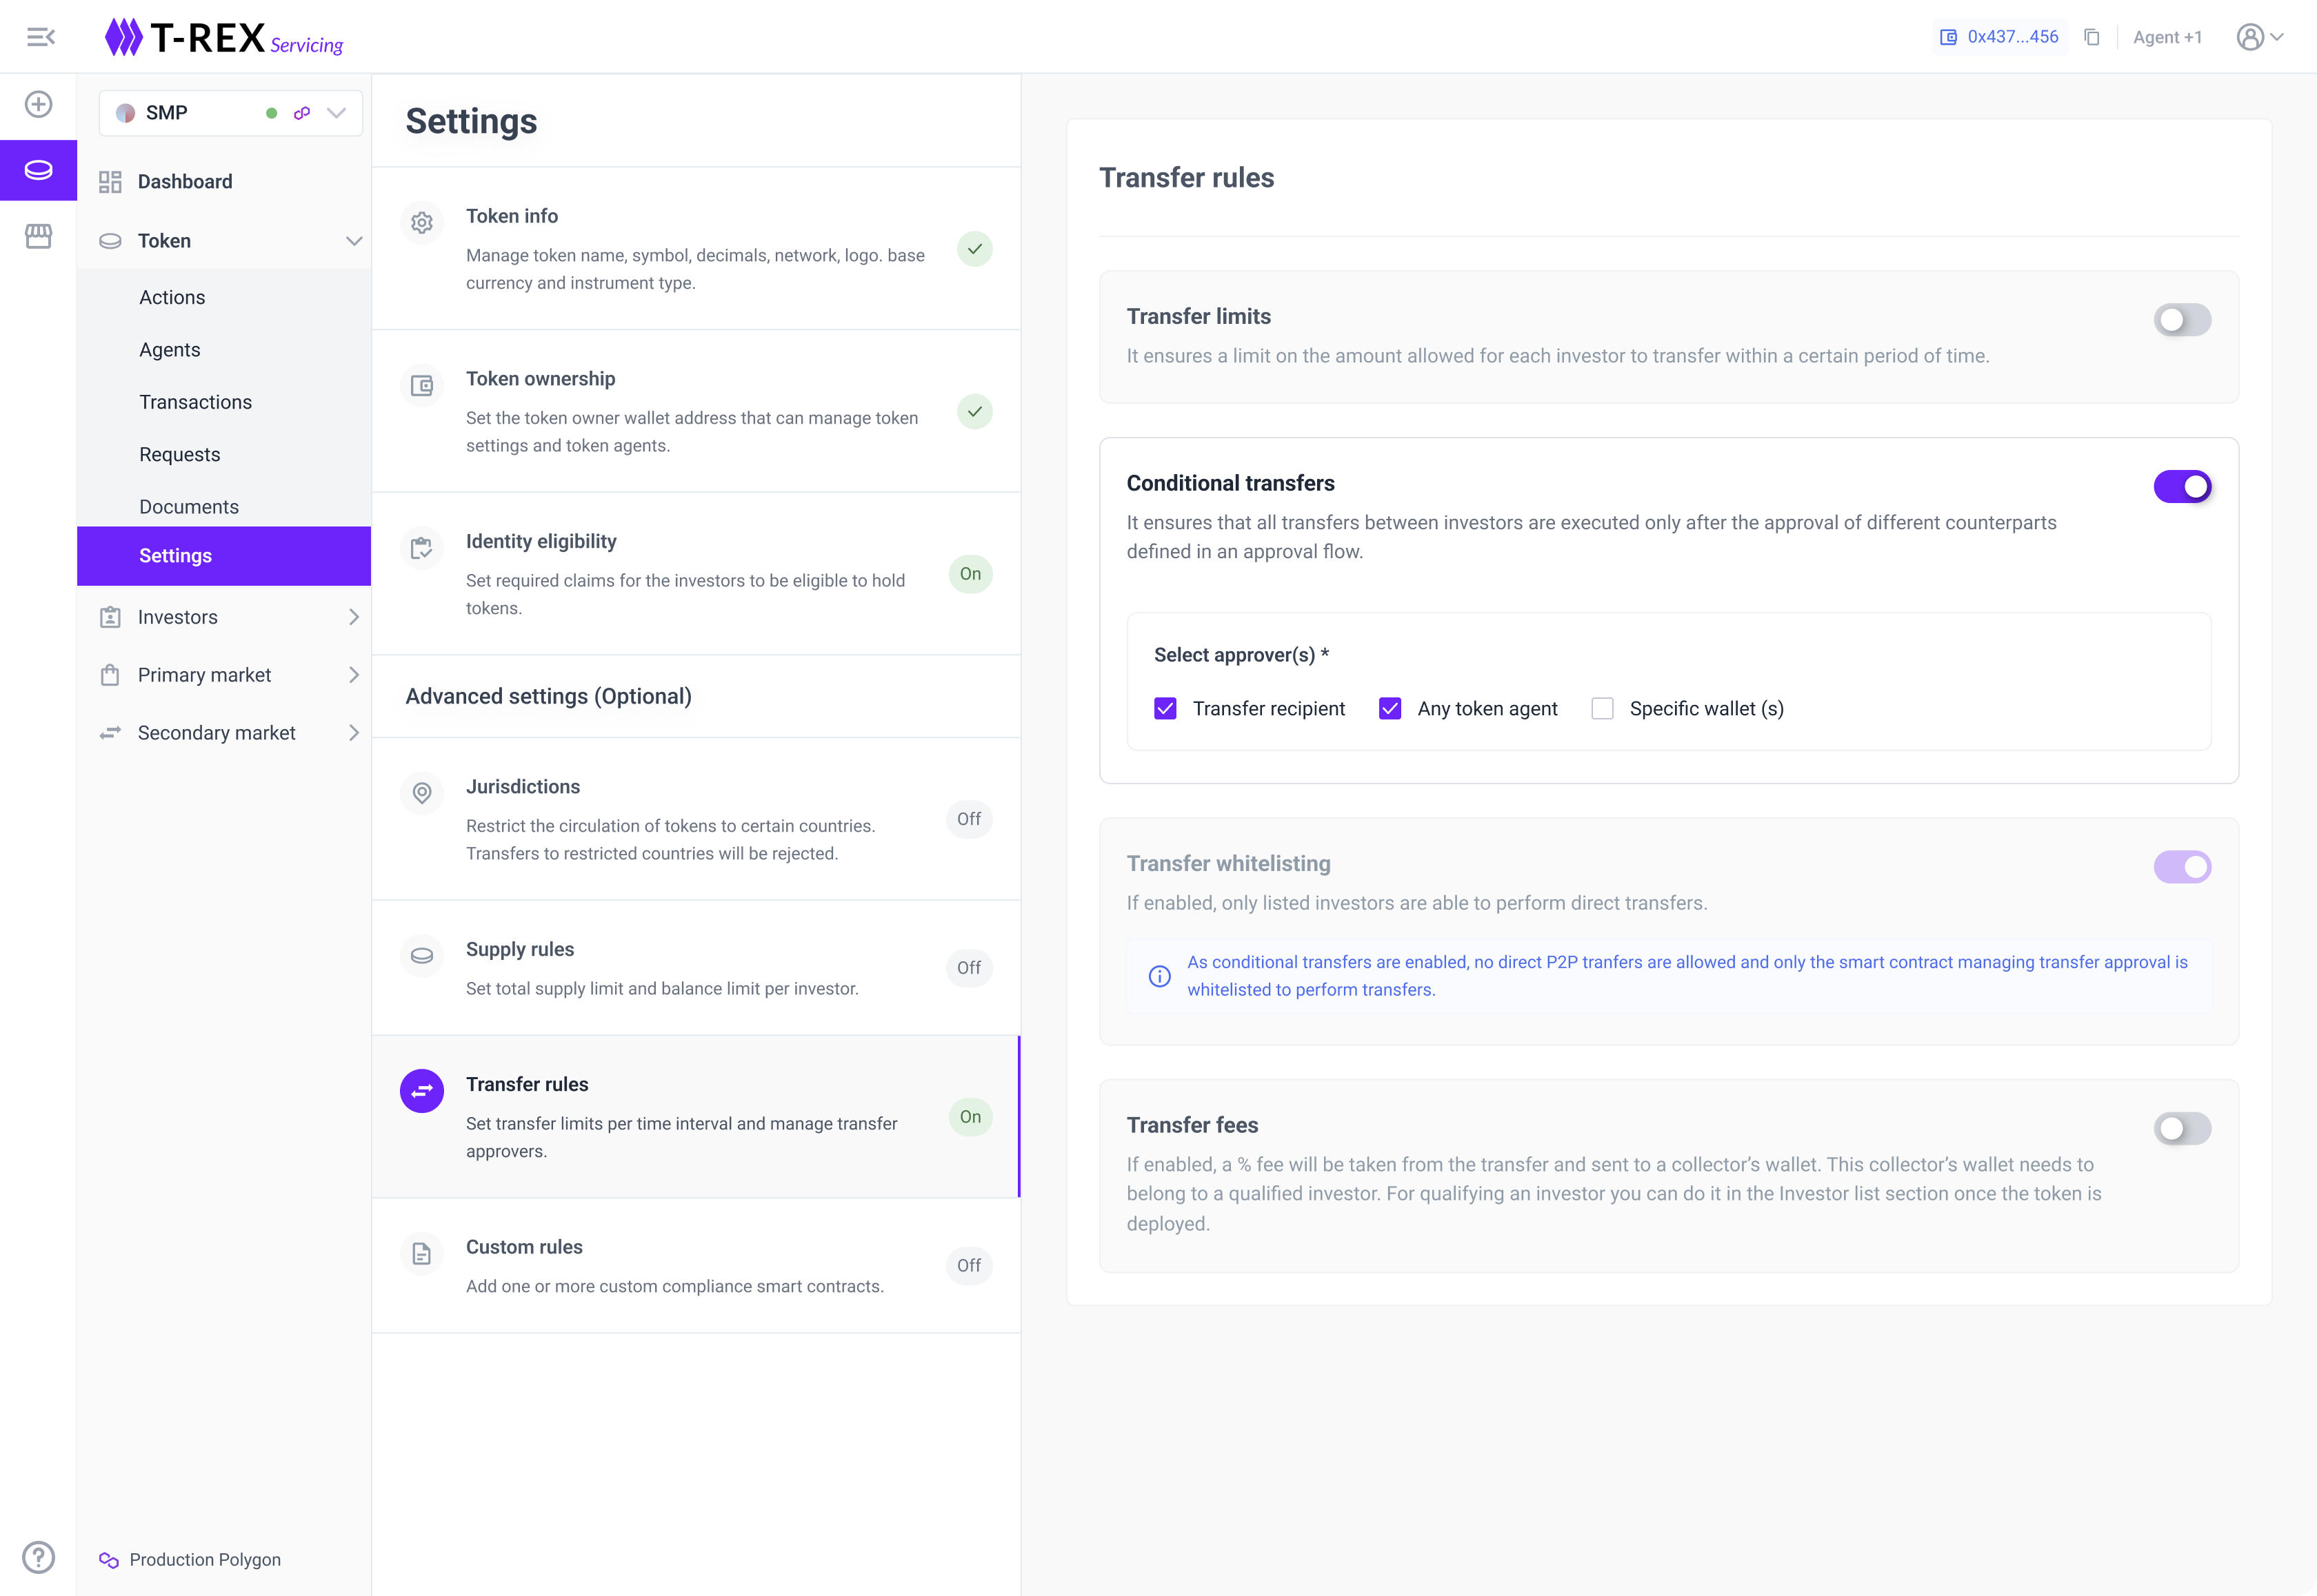This screenshot has width=2317, height=1596.
Task: Disable the Conditional transfers toggle
Action: 2182,487
